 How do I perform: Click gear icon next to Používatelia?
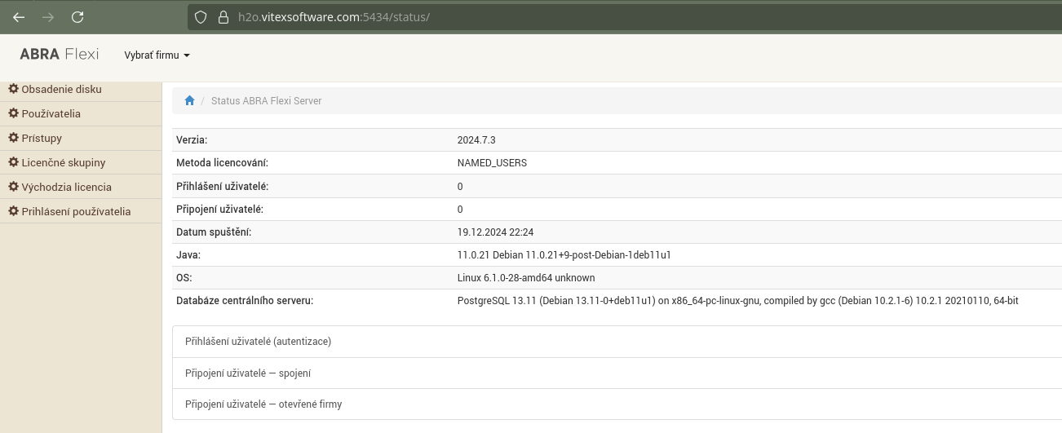point(13,113)
